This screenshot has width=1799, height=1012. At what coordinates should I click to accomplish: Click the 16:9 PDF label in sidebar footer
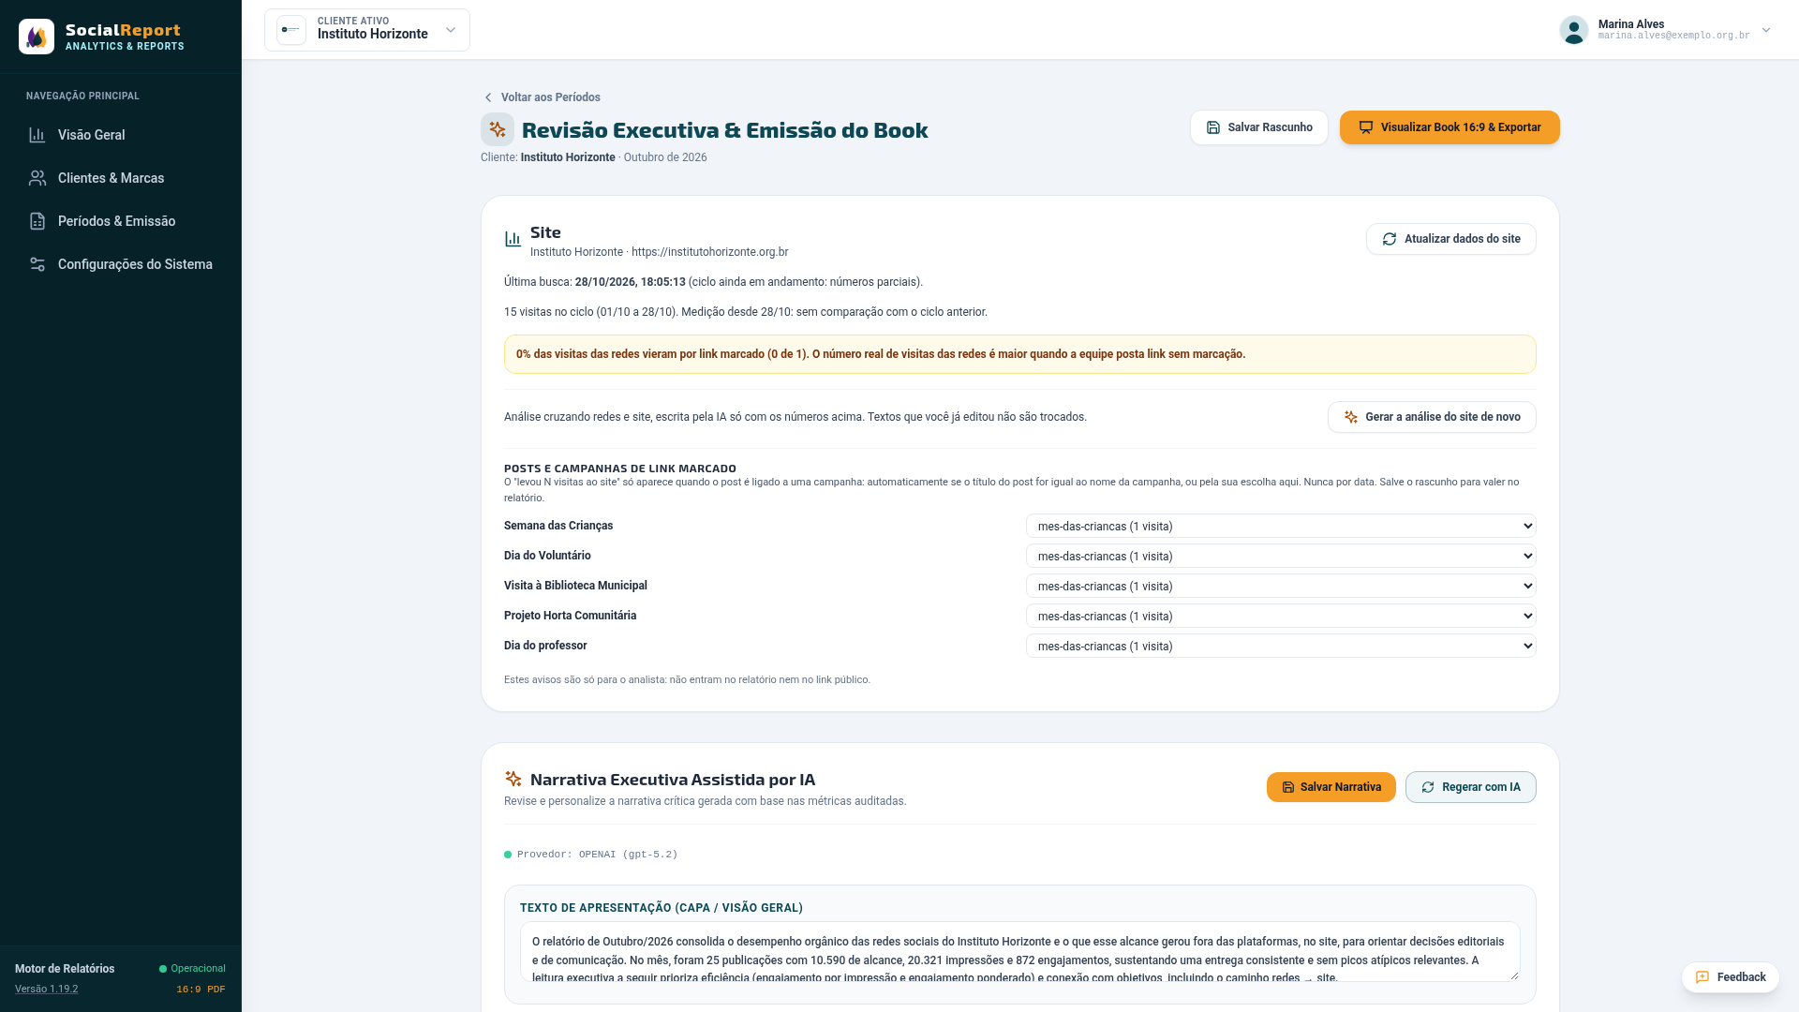[x=201, y=990]
